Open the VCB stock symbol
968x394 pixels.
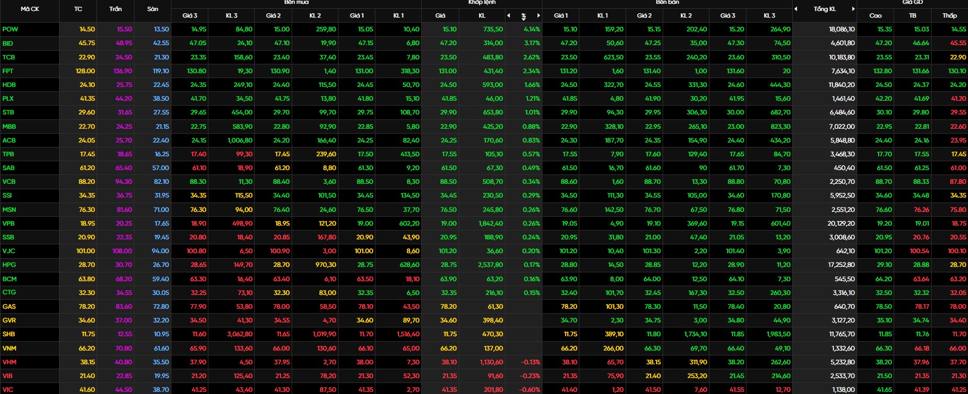pos(9,182)
